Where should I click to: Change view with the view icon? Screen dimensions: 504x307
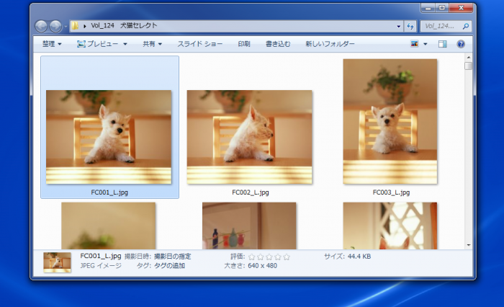[x=414, y=44]
